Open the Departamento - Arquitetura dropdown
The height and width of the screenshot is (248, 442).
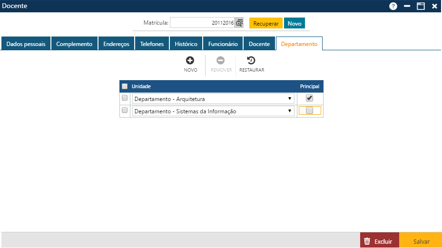coord(213,99)
